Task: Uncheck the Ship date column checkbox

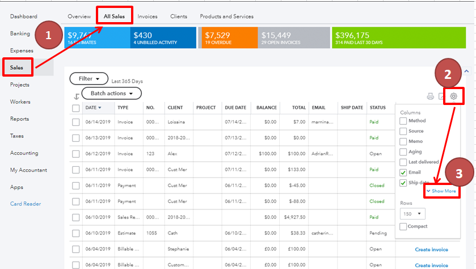Action: click(403, 183)
